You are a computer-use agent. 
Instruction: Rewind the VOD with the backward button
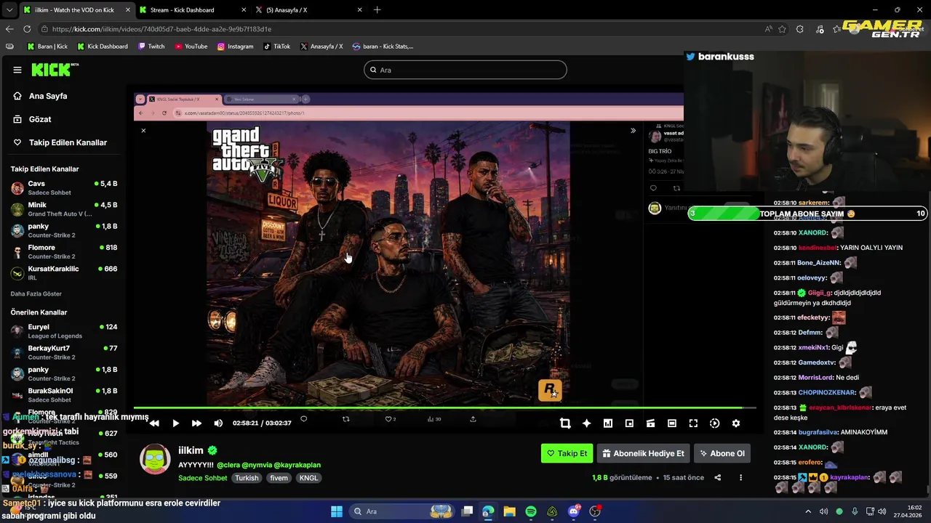[x=154, y=423]
